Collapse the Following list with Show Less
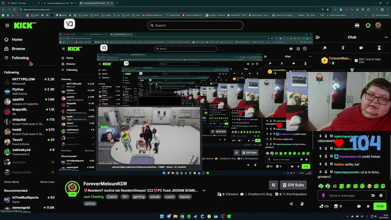The image size is (391, 220). [47, 182]
